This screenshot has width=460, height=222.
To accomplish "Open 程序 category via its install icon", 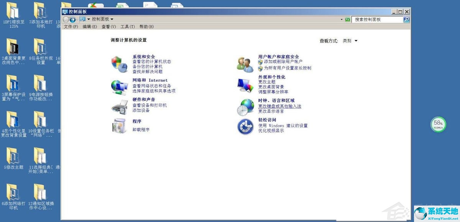I will (x=120, y=126).
